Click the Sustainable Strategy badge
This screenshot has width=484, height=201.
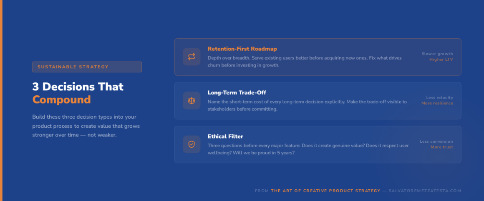tap(87, 67)
